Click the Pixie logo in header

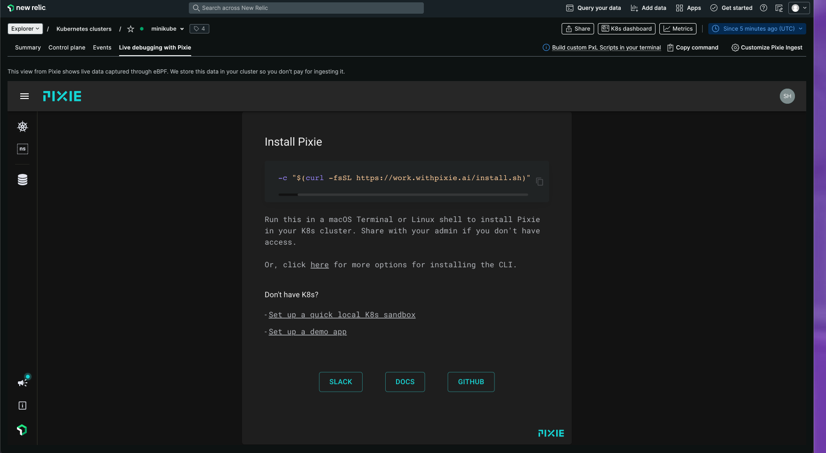(62, 96)
